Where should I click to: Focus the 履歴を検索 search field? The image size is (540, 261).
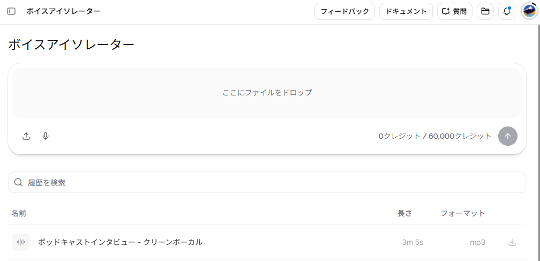click(267, 182)
